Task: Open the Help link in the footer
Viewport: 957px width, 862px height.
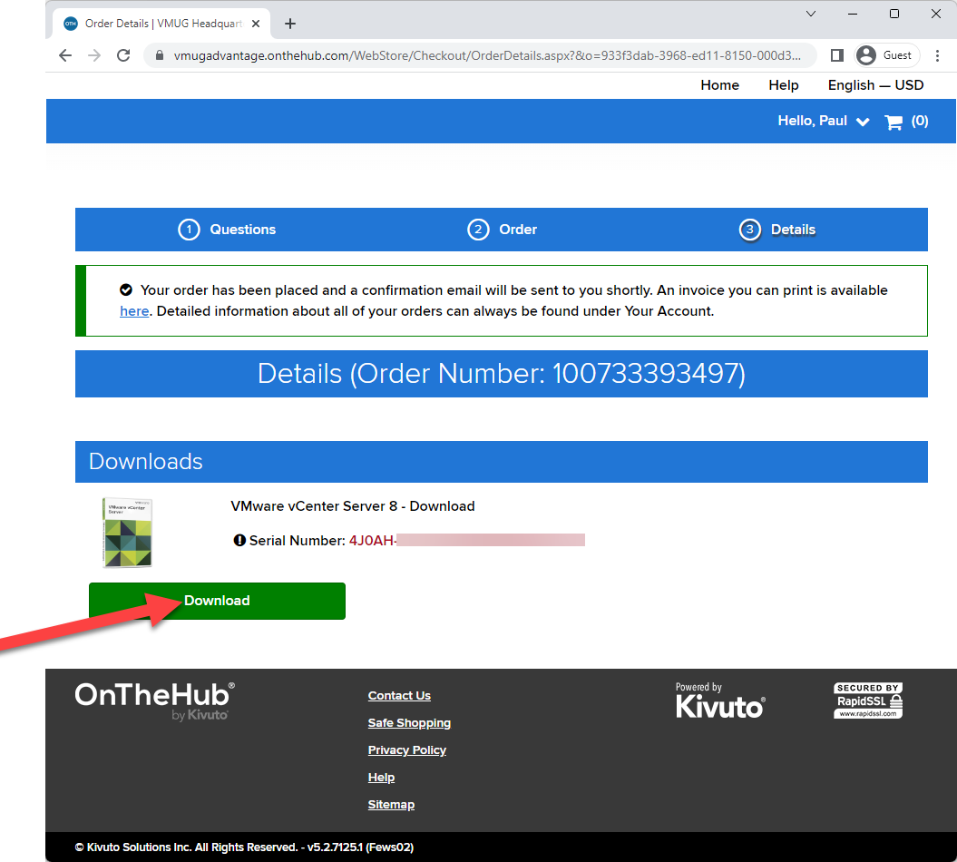Action: 382,777
